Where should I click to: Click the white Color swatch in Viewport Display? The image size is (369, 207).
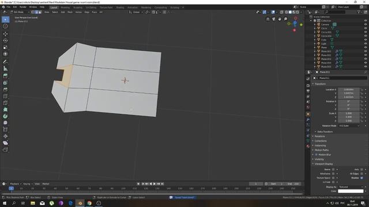pos(351,191)
